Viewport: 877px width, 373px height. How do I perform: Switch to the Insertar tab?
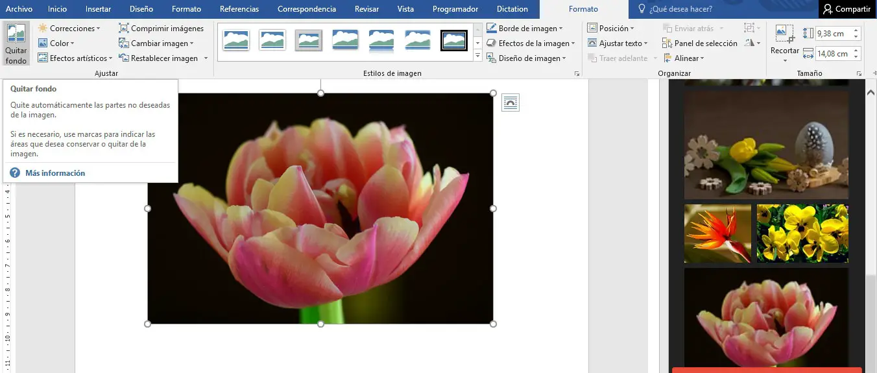[98, 9]
